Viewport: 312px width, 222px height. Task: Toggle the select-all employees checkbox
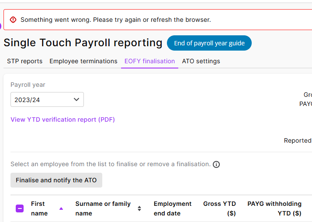(20, 208)
